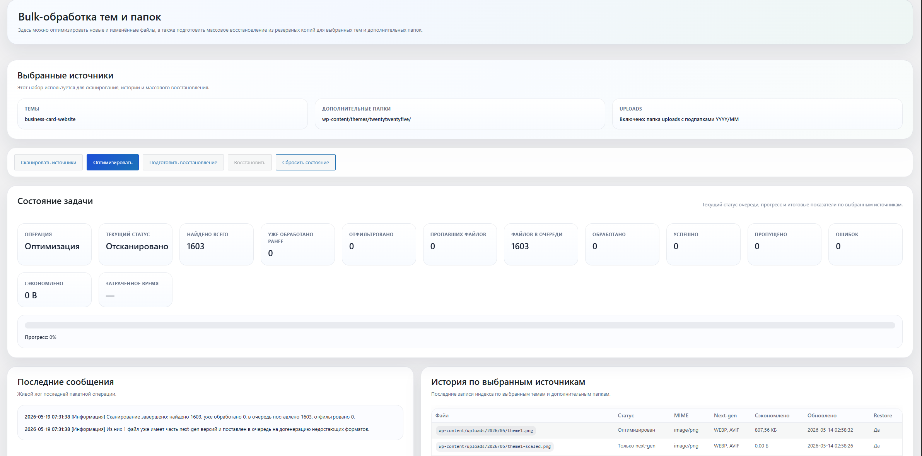This screenshot has height=456, width=922.
Task: Click the 'Обработано' card value
Action: [x=595, y=246]
